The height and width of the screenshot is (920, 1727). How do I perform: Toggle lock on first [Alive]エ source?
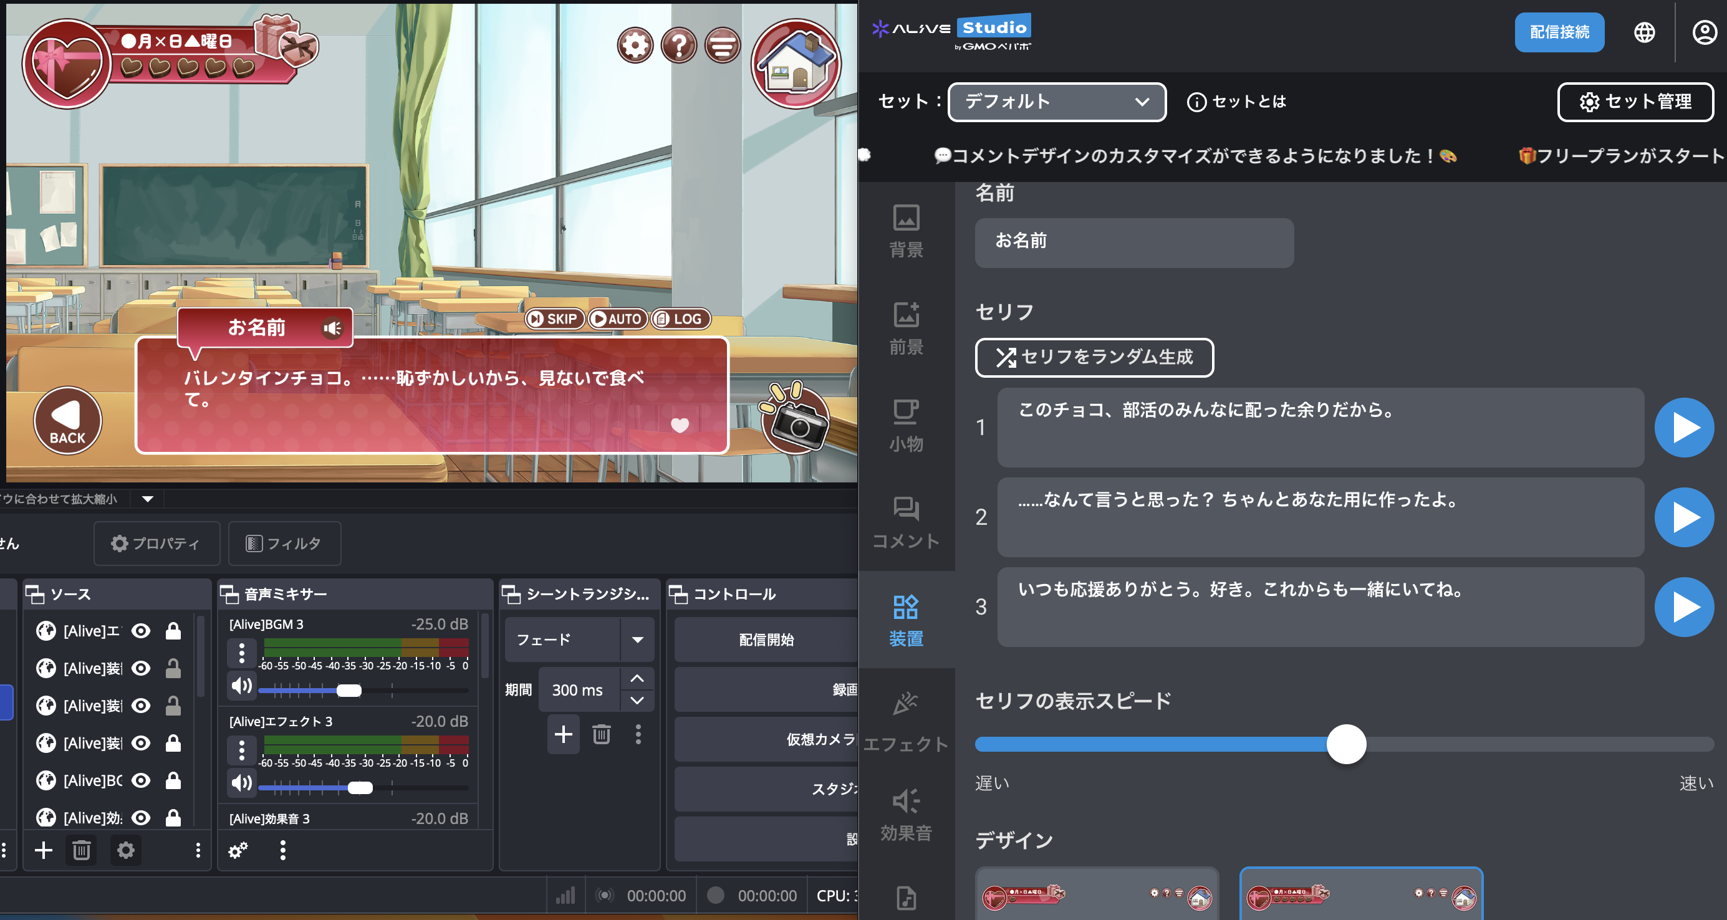pyautogui.click(x=173, y=631)
